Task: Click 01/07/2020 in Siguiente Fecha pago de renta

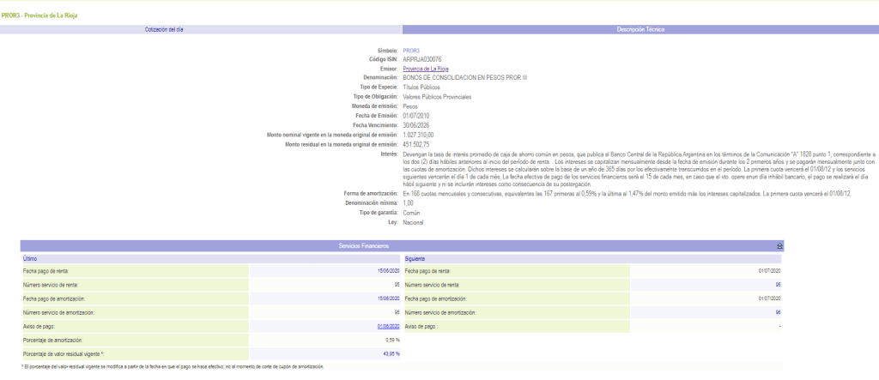Action: click(x=770, y=271)
